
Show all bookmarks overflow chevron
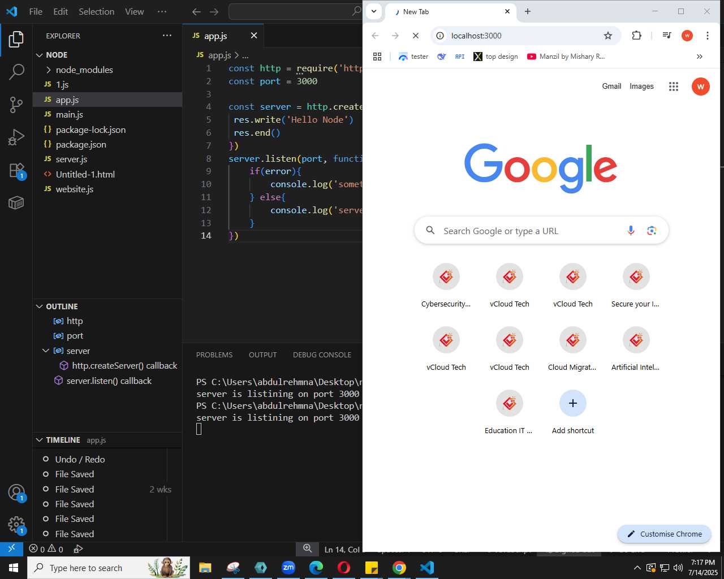coord(700,57)
